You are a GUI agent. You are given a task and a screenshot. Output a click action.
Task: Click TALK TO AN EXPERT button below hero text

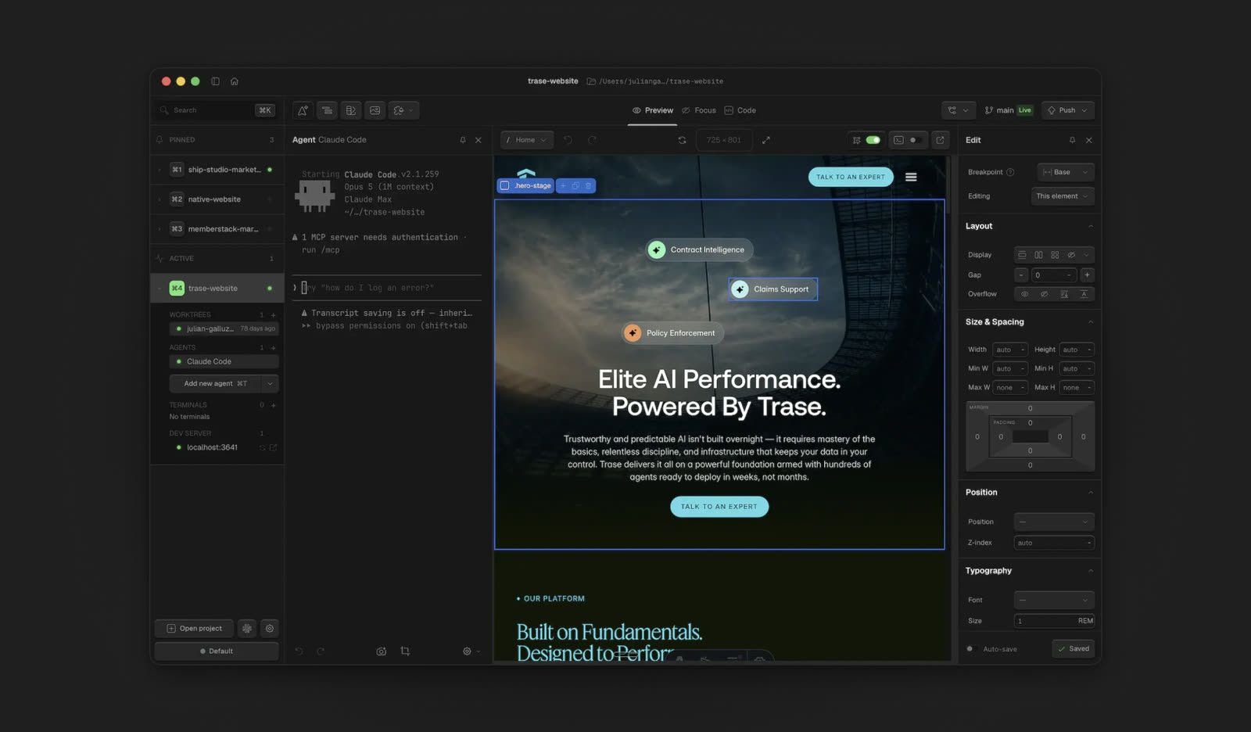pyautogui.click(x=719, y=507)
